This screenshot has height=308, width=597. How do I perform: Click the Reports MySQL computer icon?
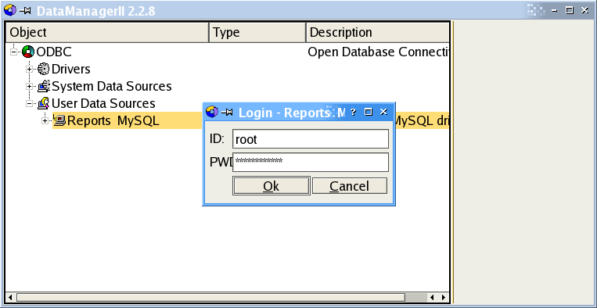click(59, 120)
